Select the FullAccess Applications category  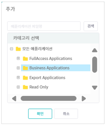(51, 59)
